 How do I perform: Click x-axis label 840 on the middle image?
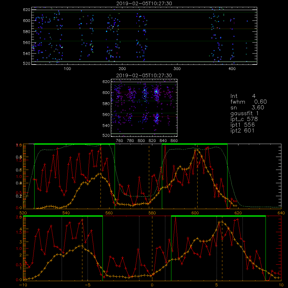tap(163, 141)
